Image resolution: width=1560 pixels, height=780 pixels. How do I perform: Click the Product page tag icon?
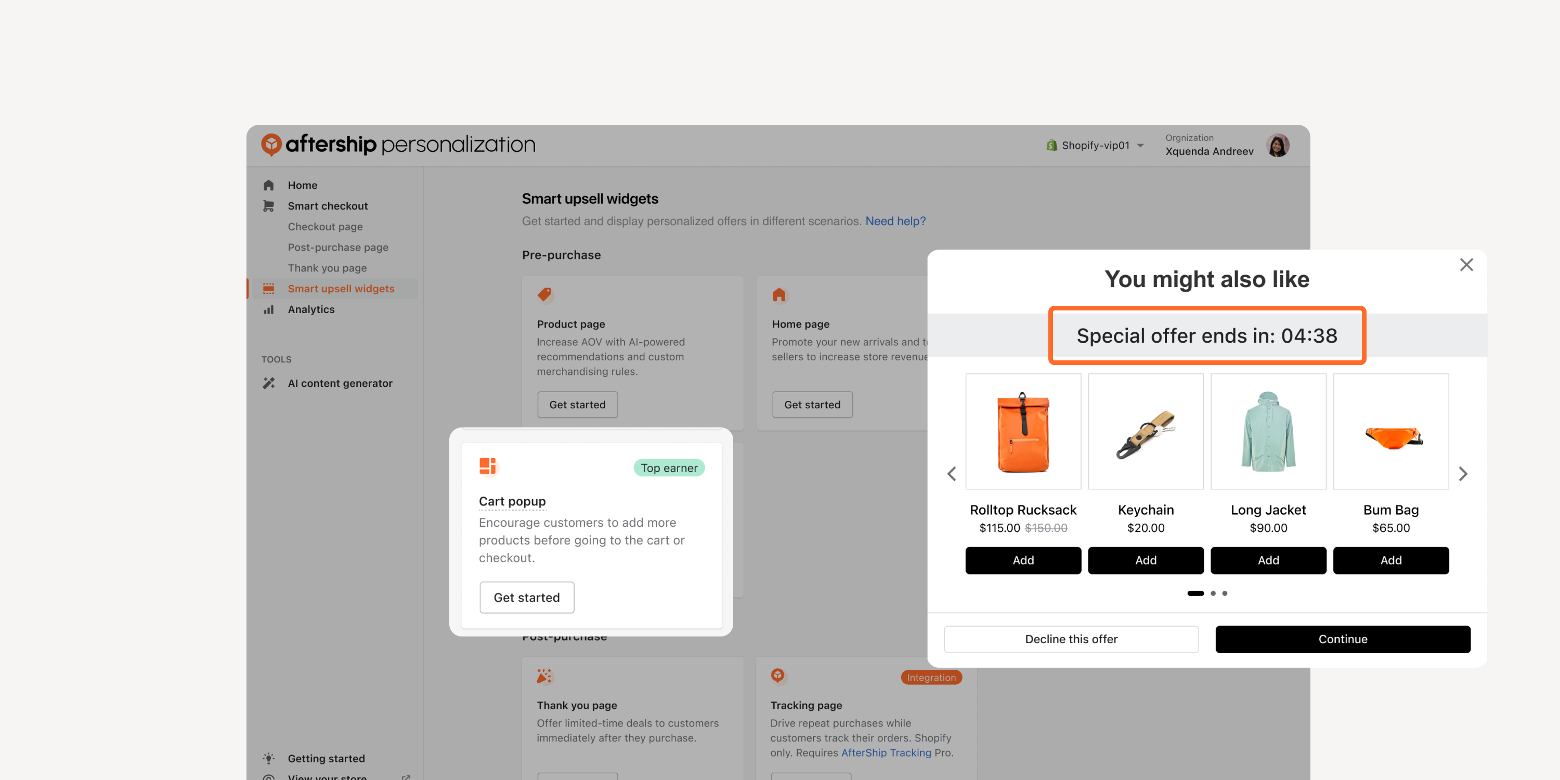pos(544,295)
